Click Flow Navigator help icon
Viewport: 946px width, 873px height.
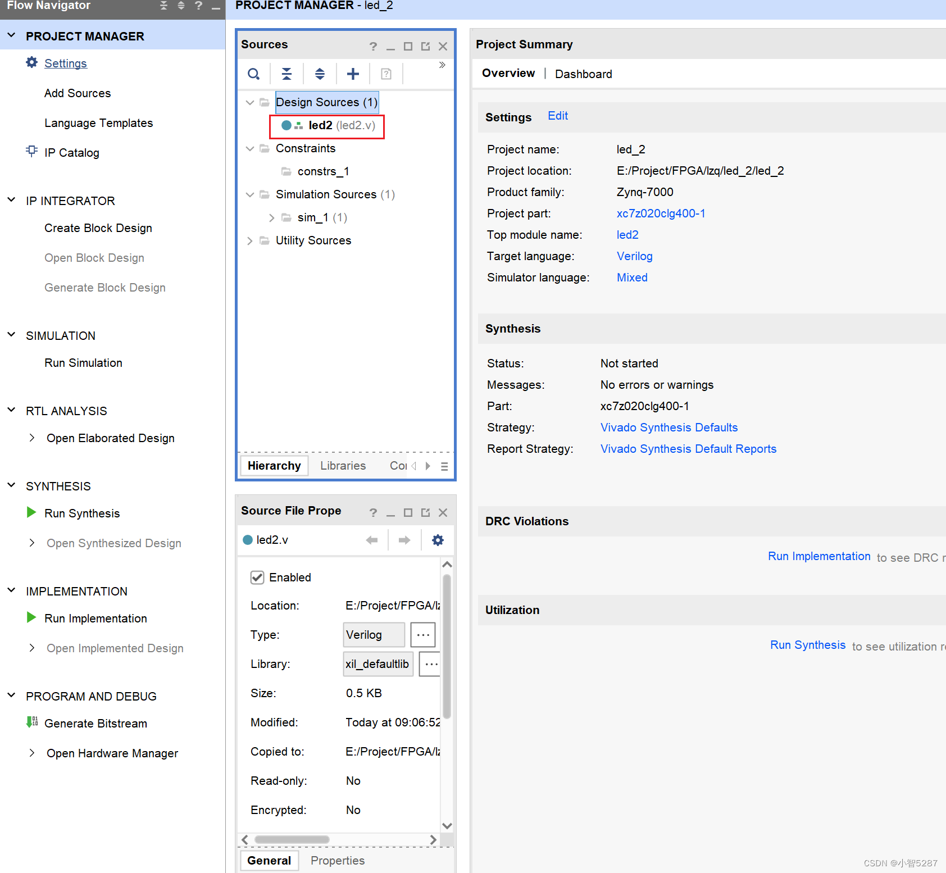[x=198, y=6]
